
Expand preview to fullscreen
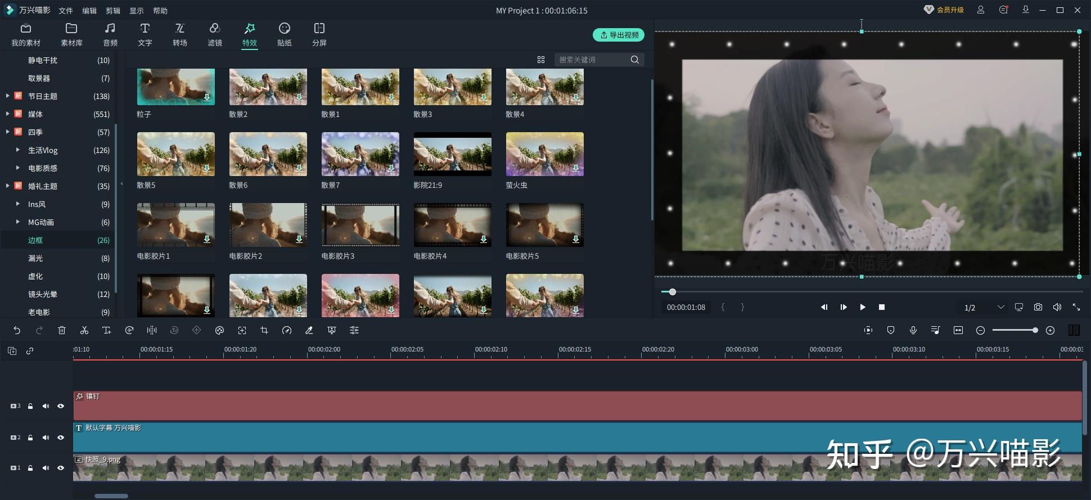(1076, 307)
